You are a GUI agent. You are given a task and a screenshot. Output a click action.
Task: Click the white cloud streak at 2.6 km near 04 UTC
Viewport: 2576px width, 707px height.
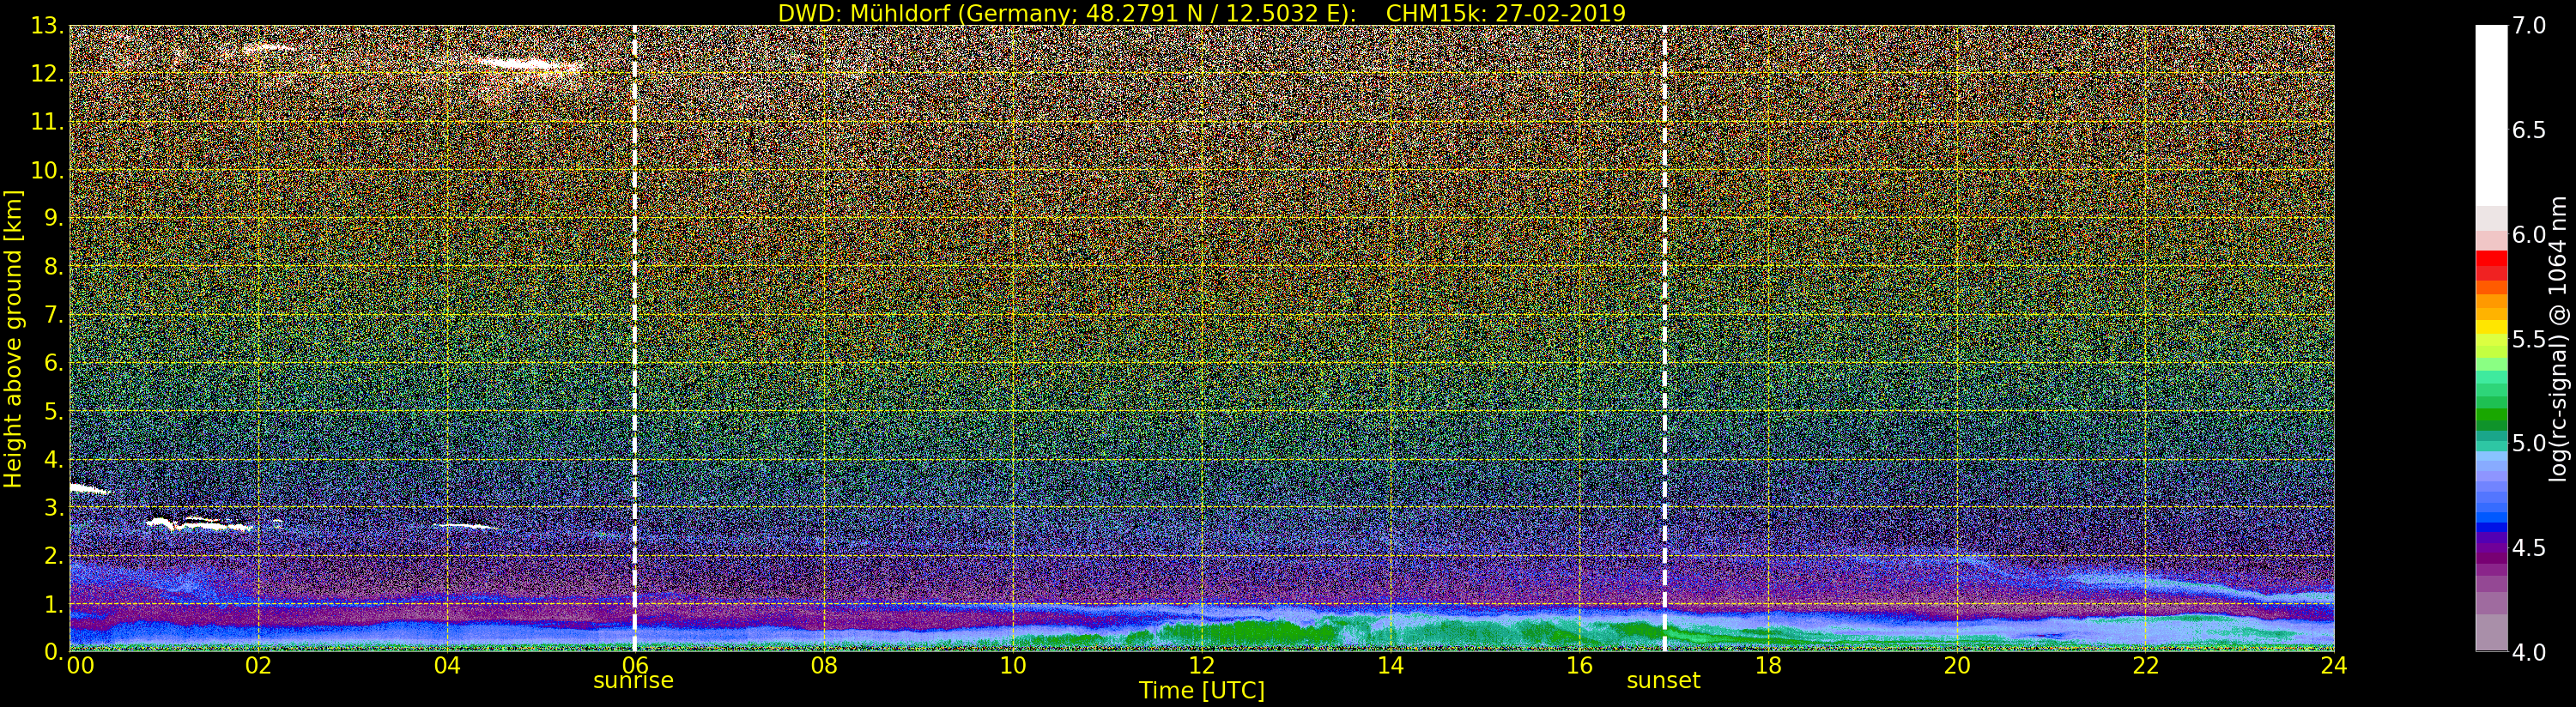(467, 526)
